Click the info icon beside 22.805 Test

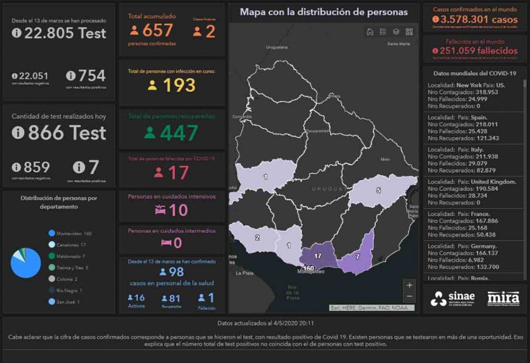click(17, 33)
